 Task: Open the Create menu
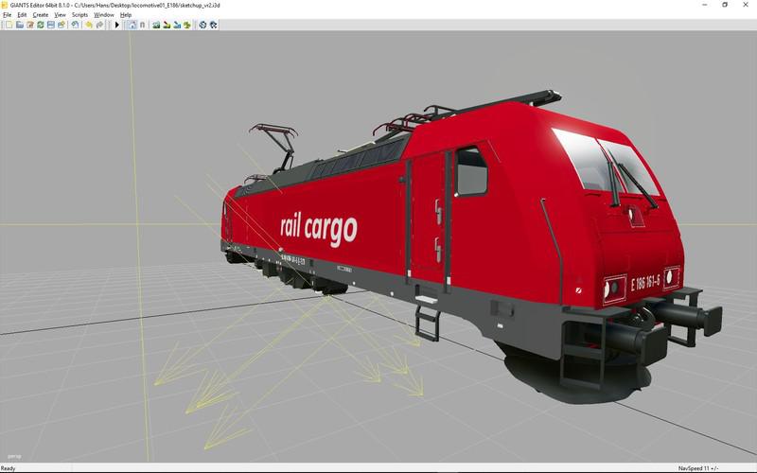click(40, 15)
